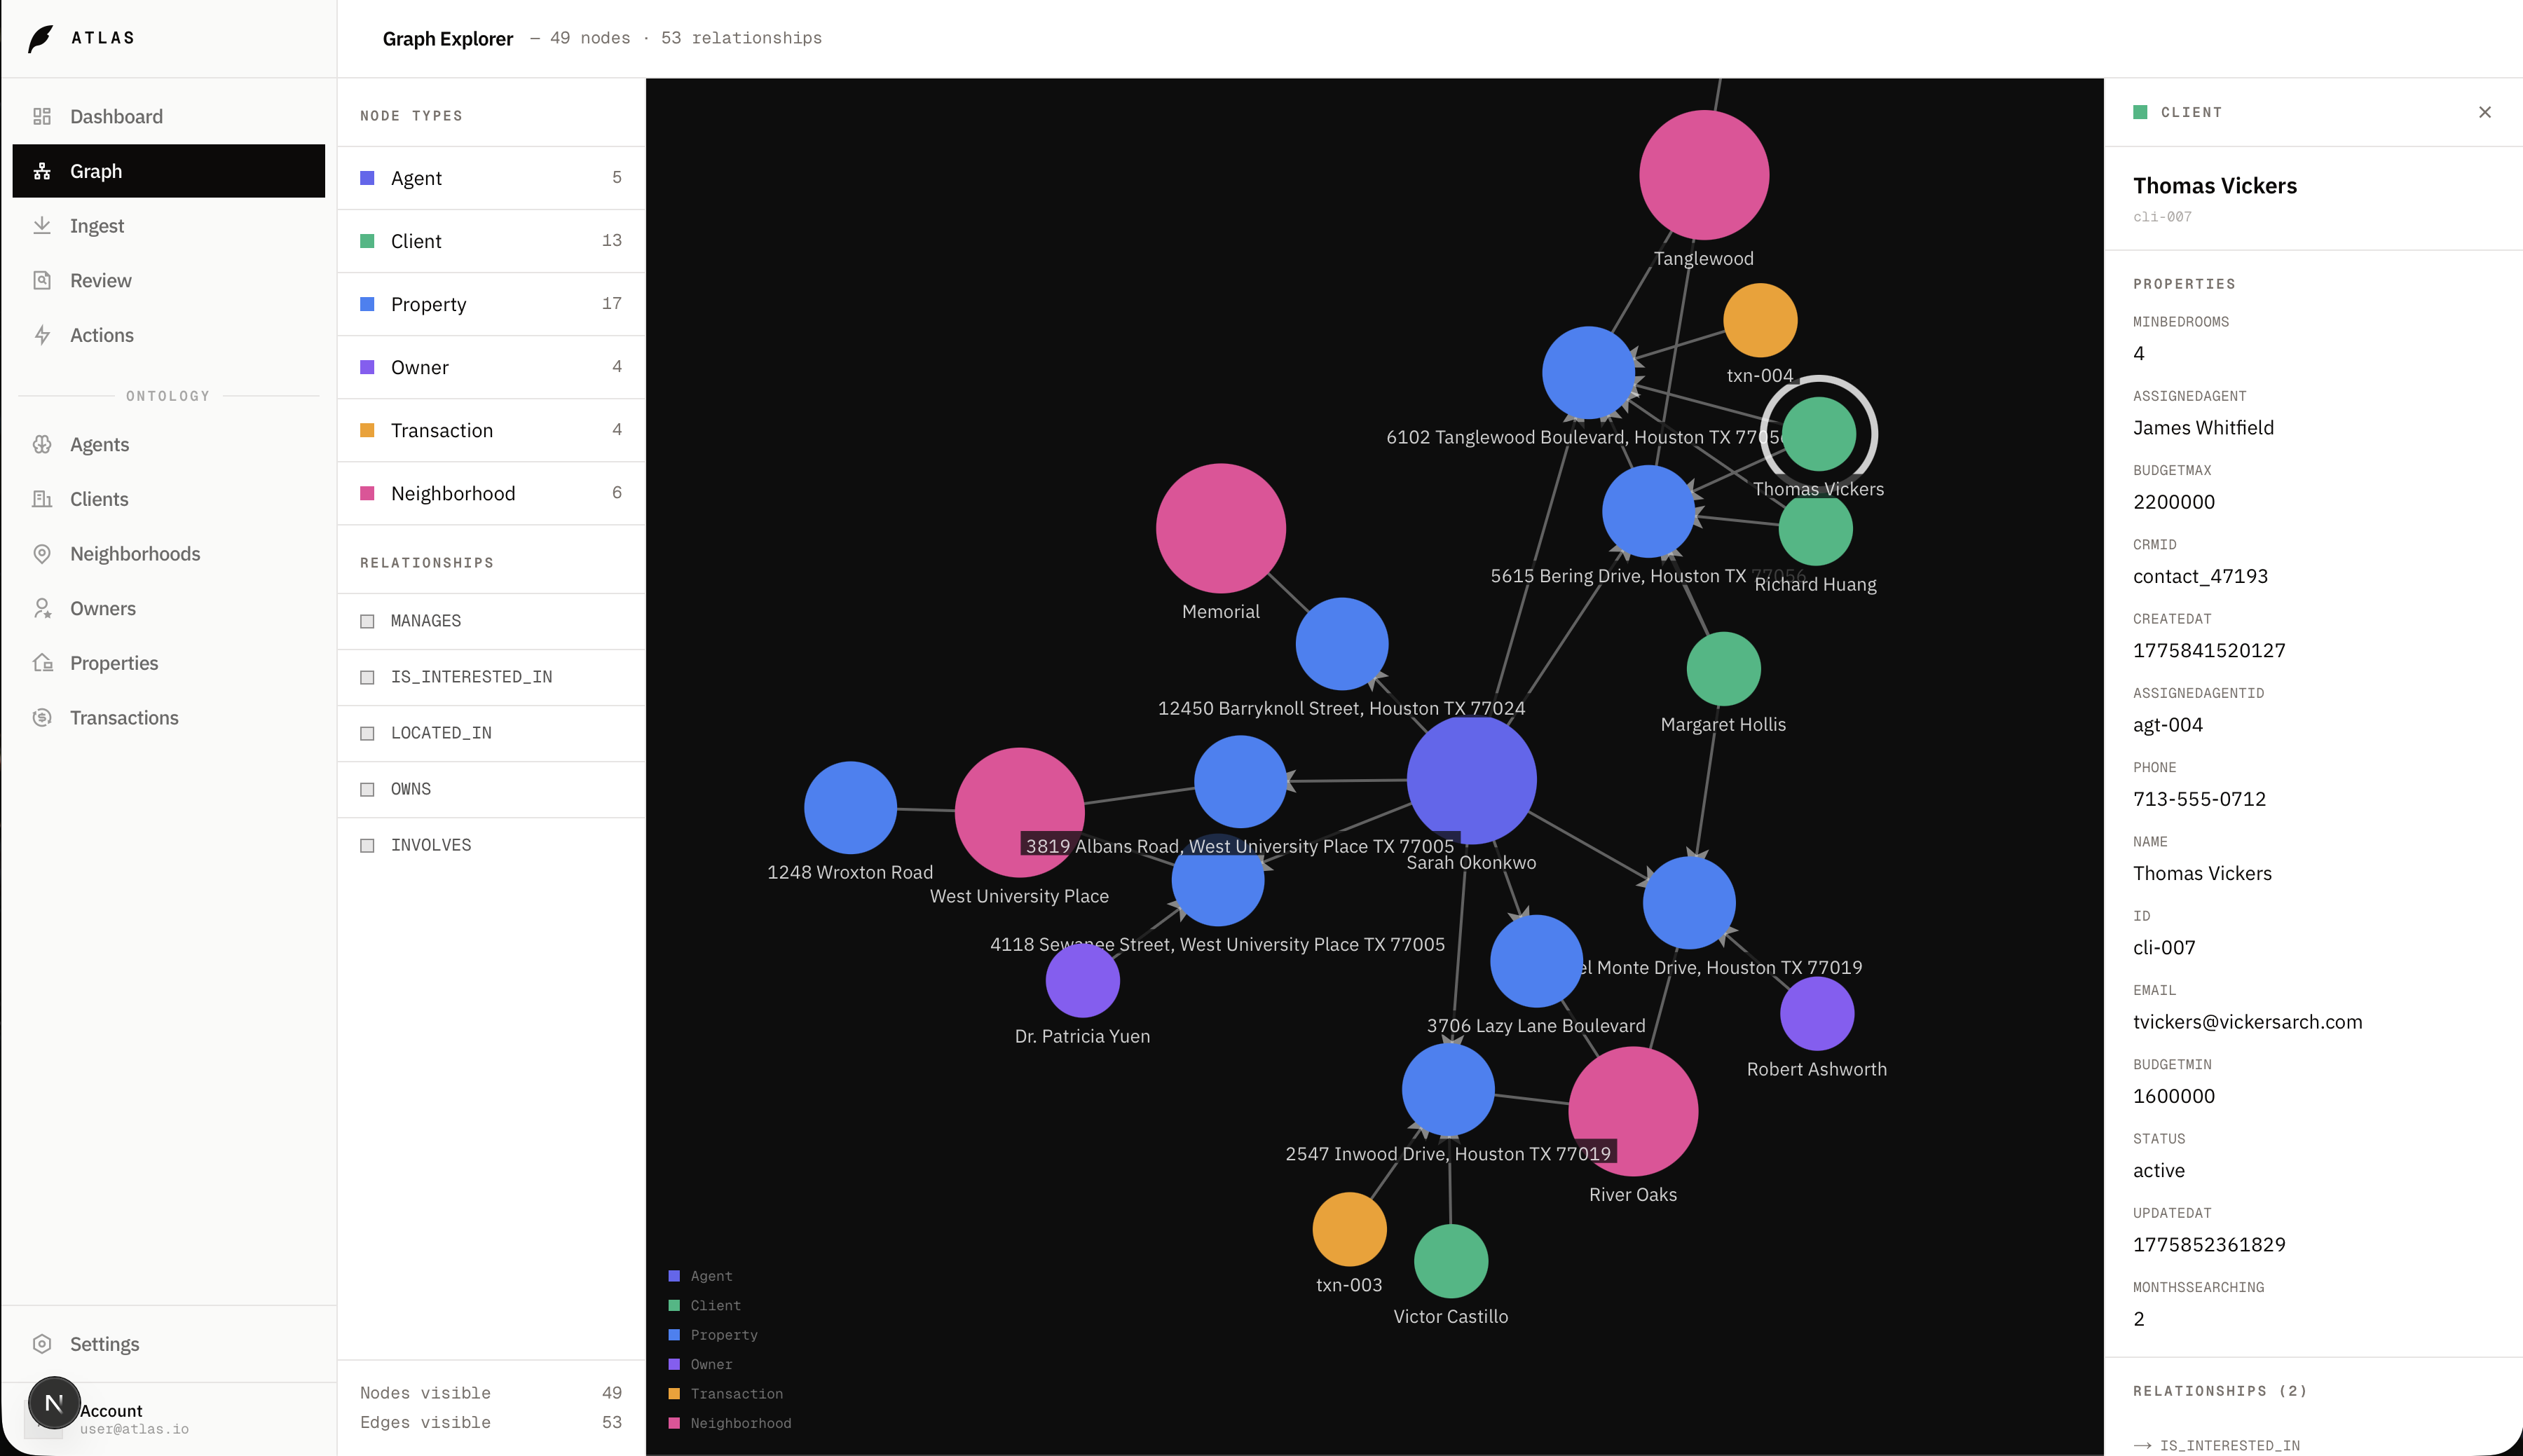Open the Actions page
This screenshot has height=1456, width=2523.
click(x=168, y=335)
